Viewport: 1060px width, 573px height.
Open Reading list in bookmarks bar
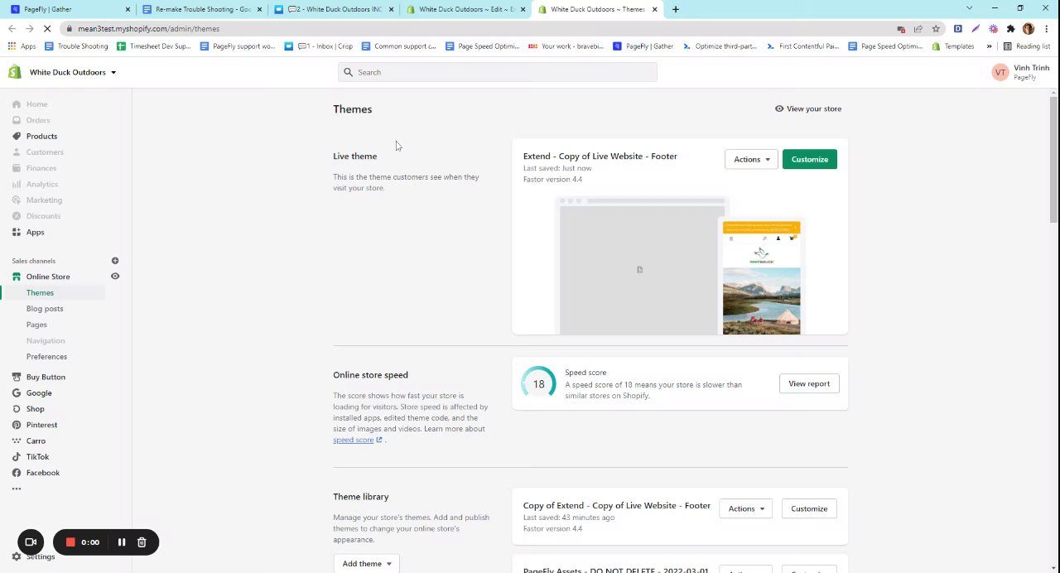(x=1026, y=46)
